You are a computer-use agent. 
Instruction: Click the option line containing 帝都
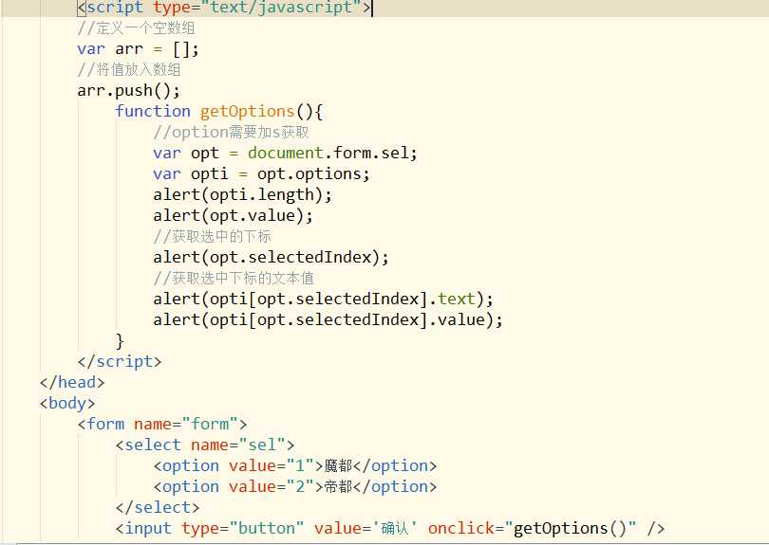[294, 487]
